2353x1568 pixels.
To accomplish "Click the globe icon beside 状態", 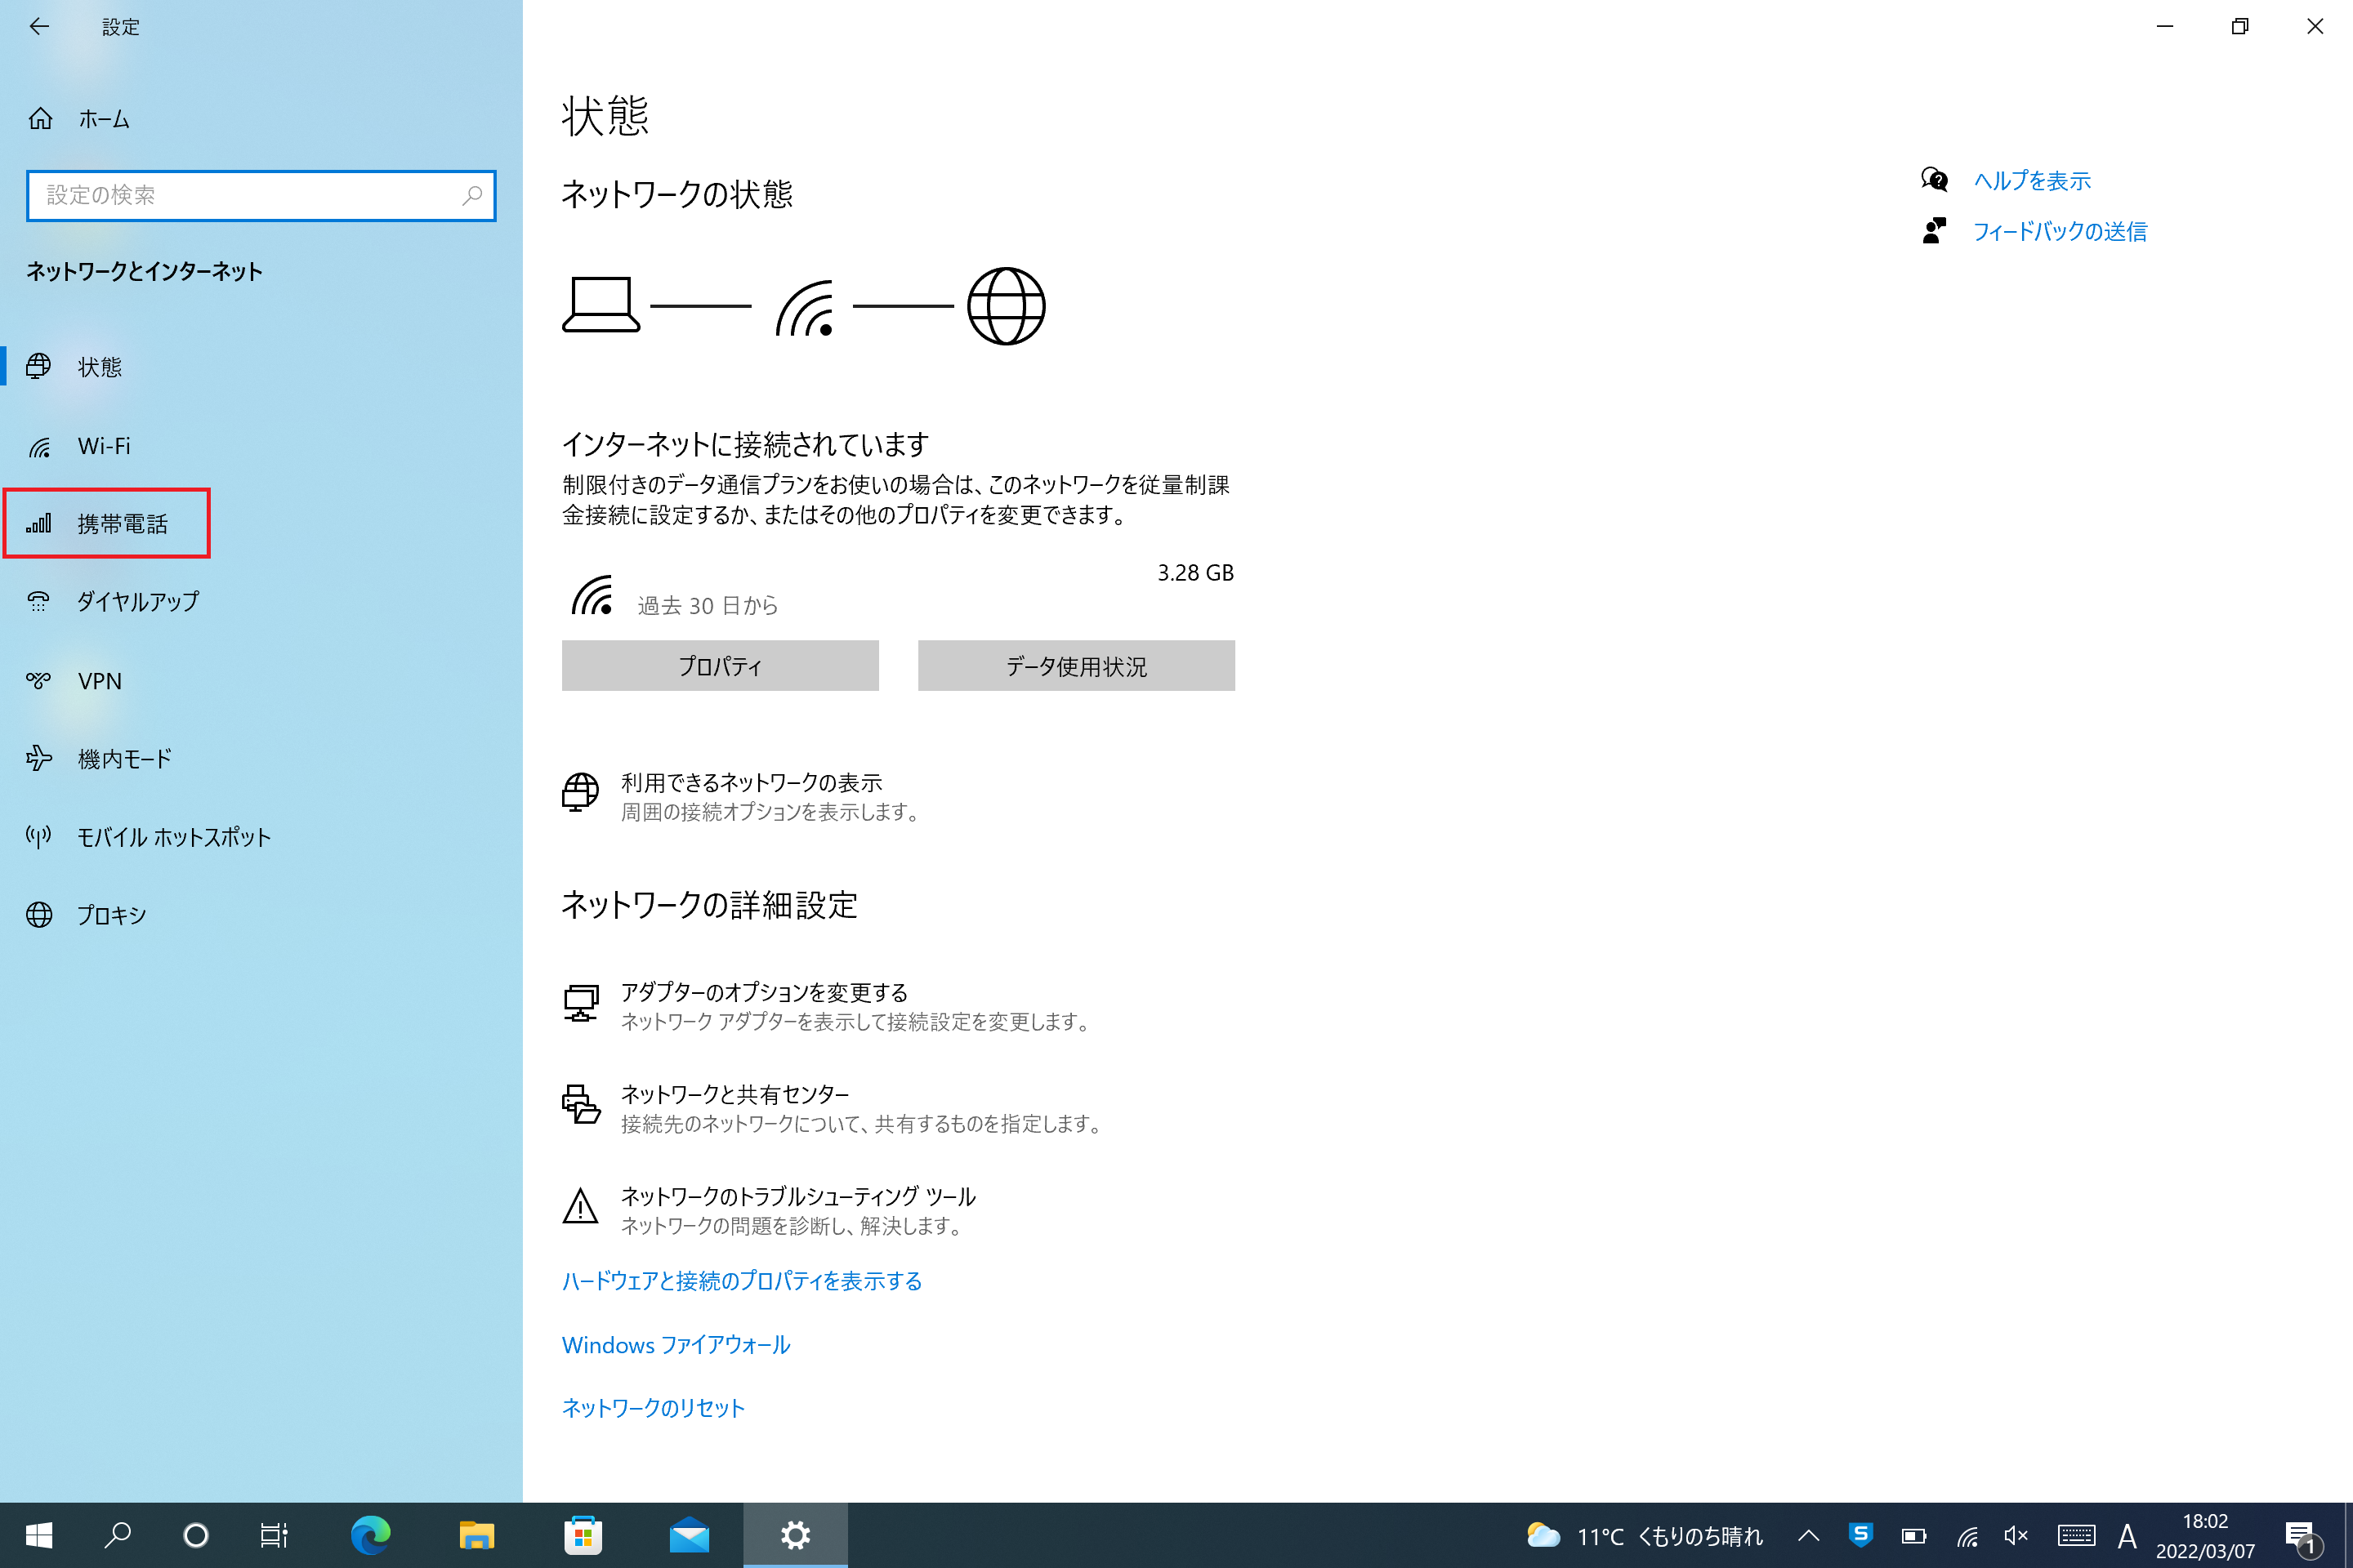I will [39, 367].
